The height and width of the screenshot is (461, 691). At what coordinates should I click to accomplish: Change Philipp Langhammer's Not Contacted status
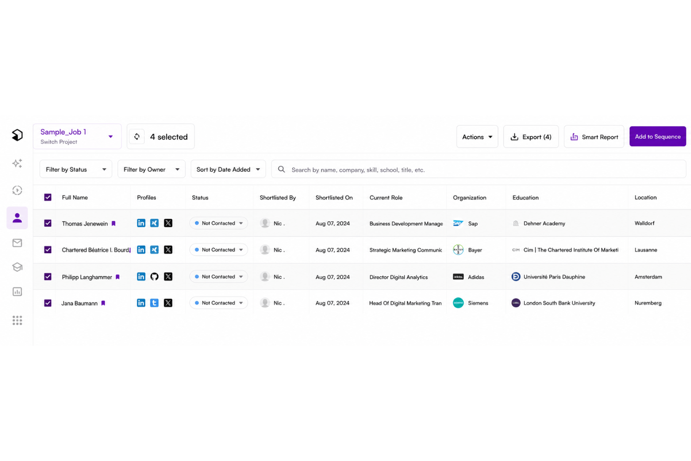point(219,277)
